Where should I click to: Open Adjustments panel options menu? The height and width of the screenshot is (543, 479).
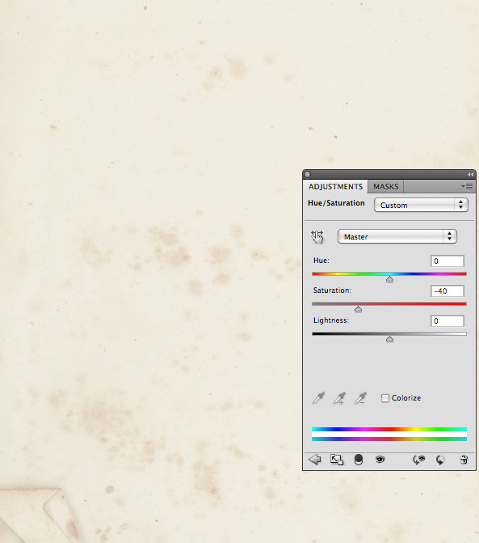(467, 186)
